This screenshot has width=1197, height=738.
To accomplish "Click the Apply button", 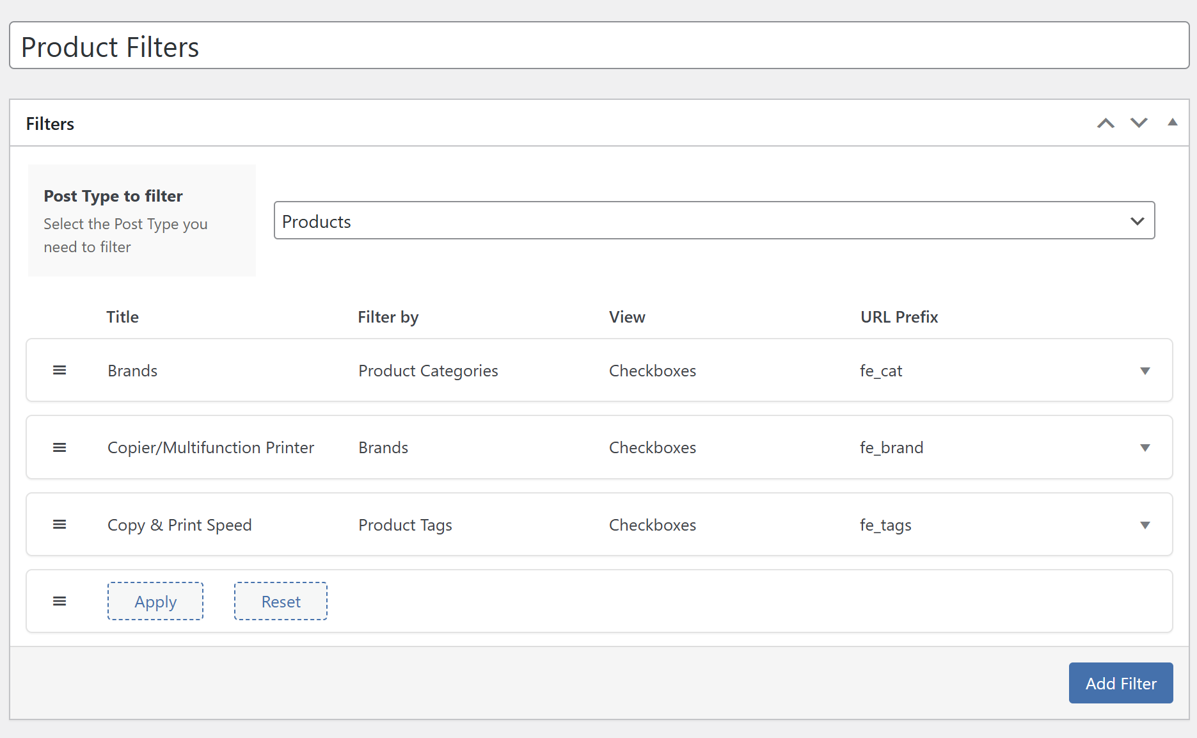I will point(155,601).
